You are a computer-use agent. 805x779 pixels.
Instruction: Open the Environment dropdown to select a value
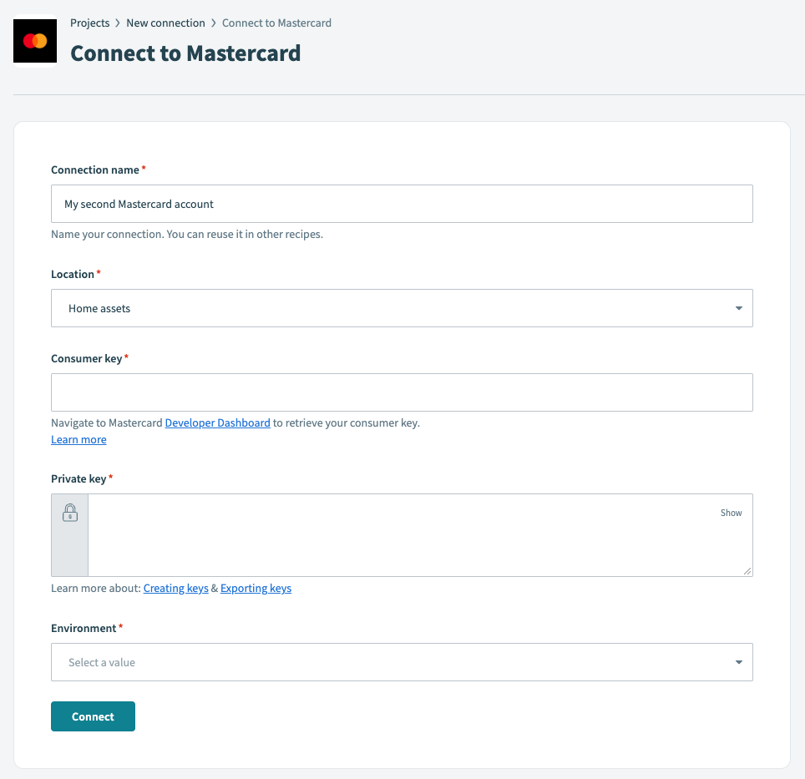click(x=402, y=661)
